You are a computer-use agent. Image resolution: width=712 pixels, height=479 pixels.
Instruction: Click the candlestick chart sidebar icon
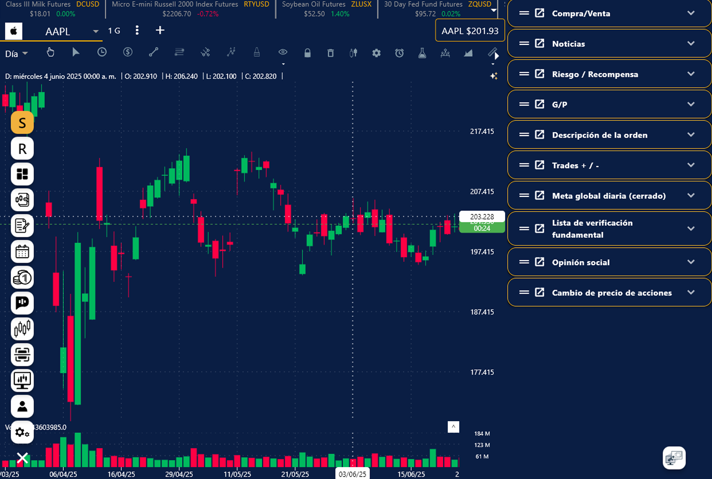[22, 329]
